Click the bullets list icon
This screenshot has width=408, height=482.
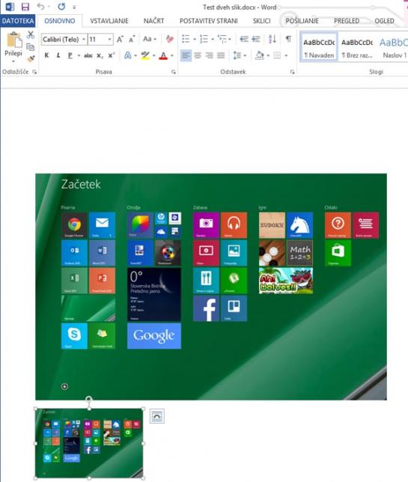(186, 39)
